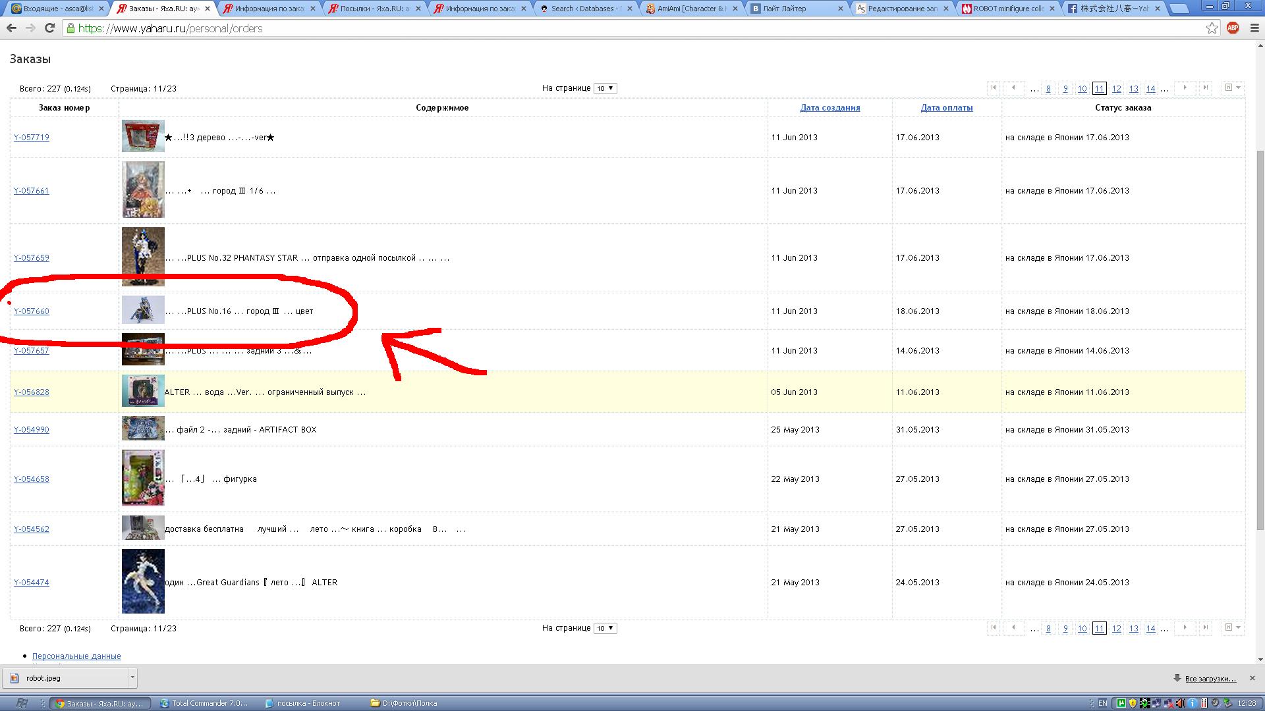Click the browser back arrow

click(x=11, y=28)
